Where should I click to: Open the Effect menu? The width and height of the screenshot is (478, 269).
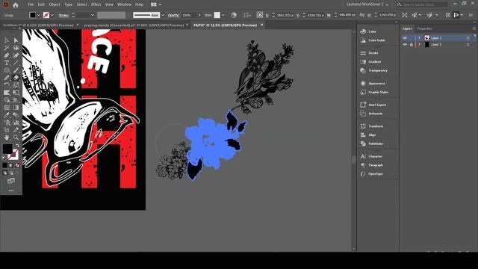[x=96, y=4]
